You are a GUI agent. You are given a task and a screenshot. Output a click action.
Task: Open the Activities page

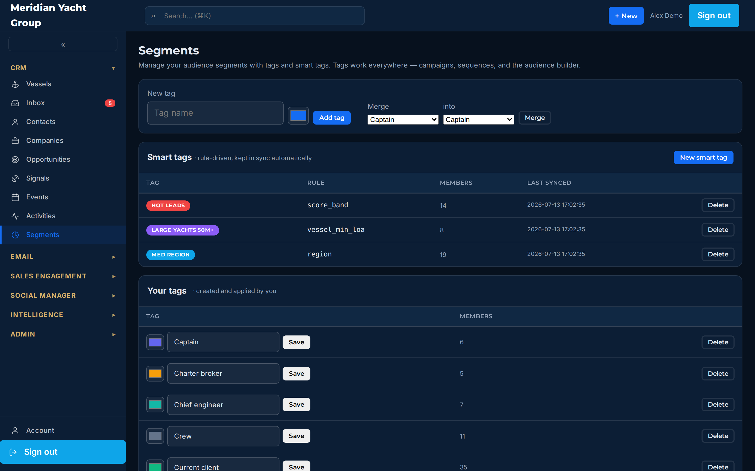(x=63, y=216)
